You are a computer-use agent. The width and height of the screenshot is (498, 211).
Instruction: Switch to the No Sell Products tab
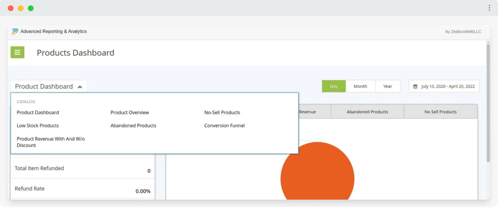[440, 112]
